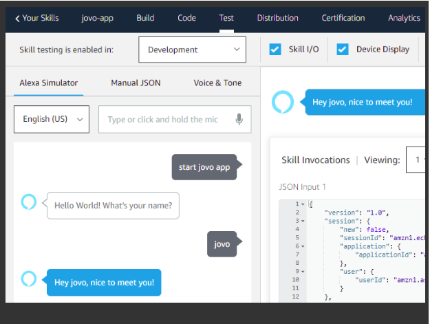Open the Distribution tab
Screen dimensions: 430x324
277,18
